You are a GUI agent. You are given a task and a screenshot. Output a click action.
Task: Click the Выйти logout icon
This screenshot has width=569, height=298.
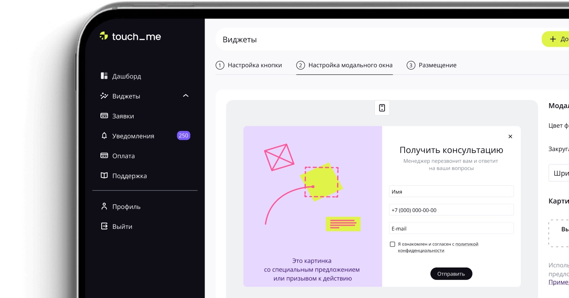104,226
